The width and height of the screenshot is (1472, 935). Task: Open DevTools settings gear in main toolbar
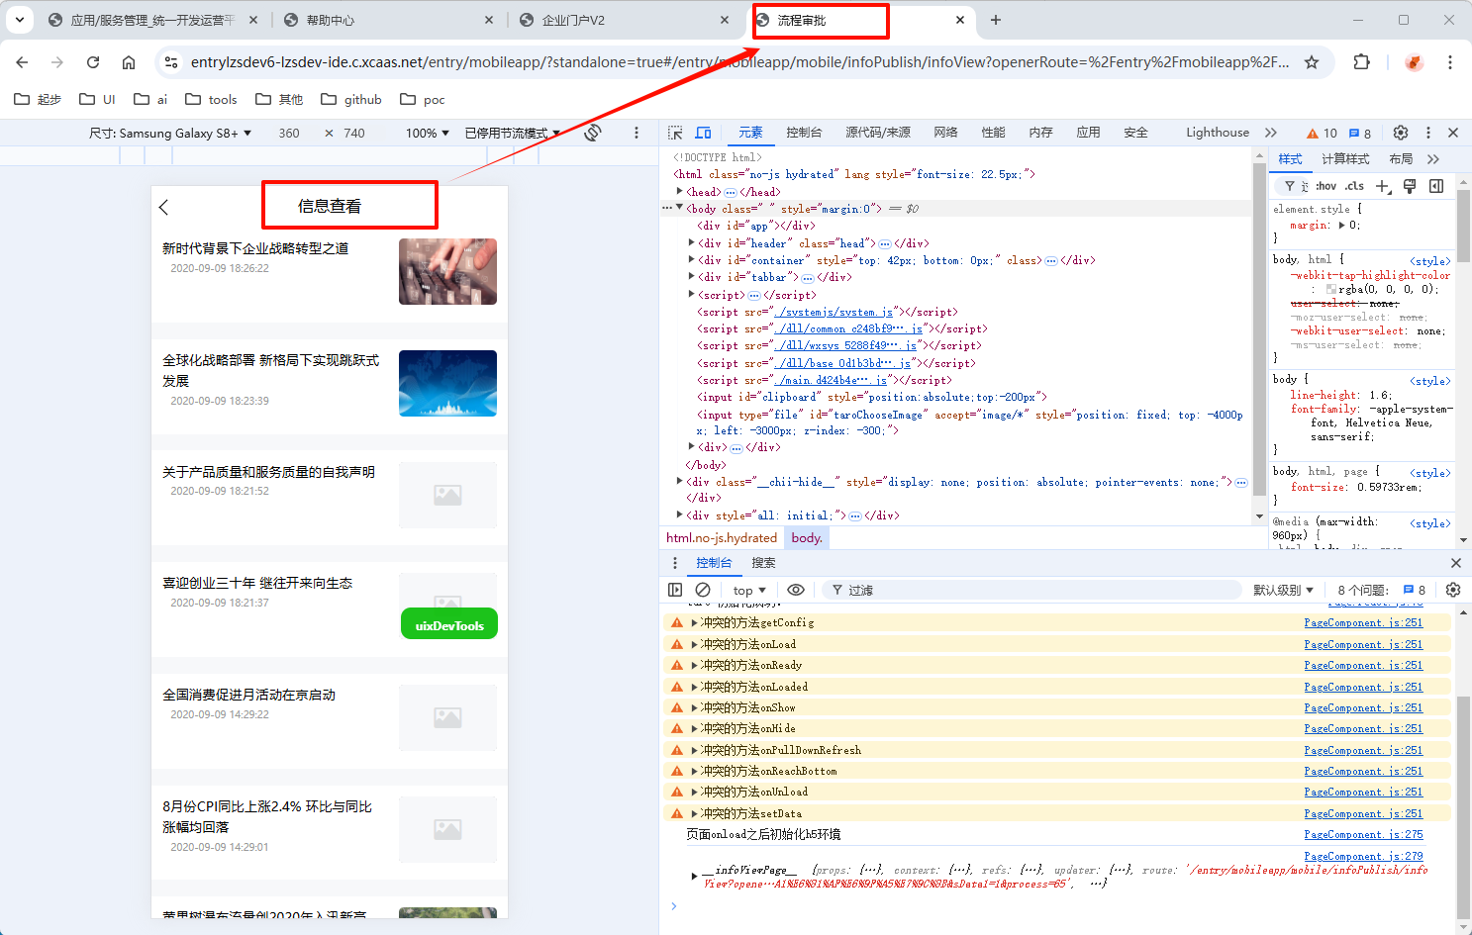click(x=1400, y=133)
